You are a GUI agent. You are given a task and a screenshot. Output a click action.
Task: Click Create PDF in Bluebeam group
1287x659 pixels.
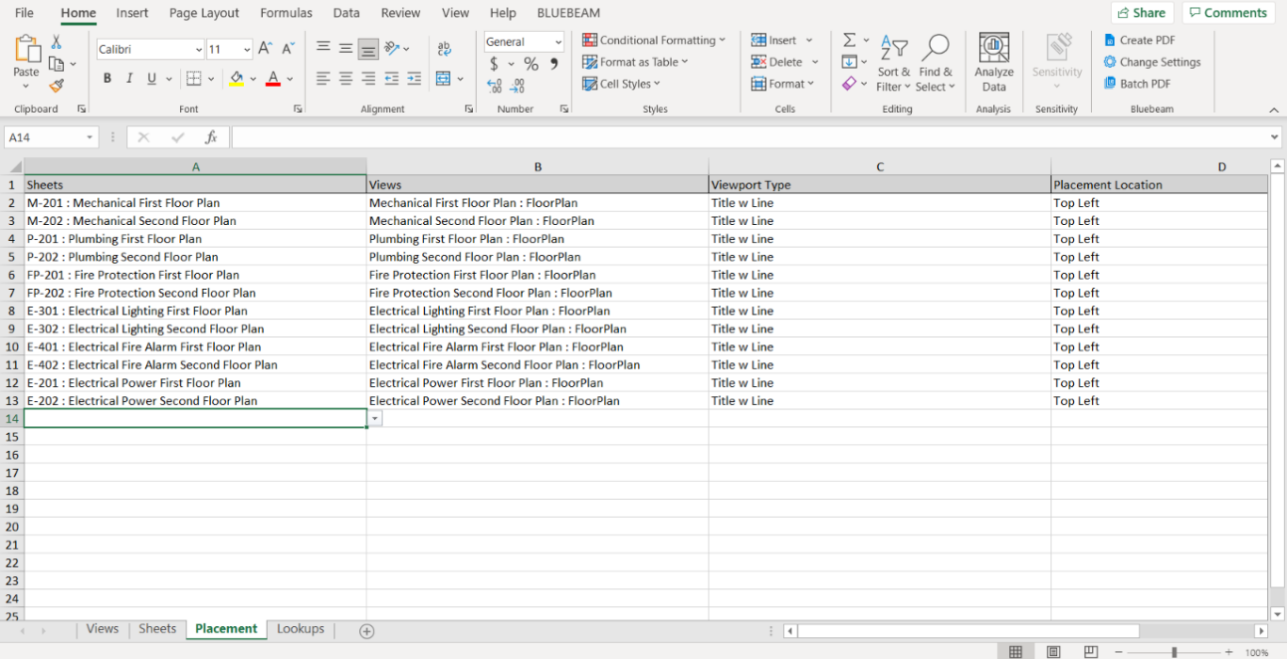tap(1140, 40)
